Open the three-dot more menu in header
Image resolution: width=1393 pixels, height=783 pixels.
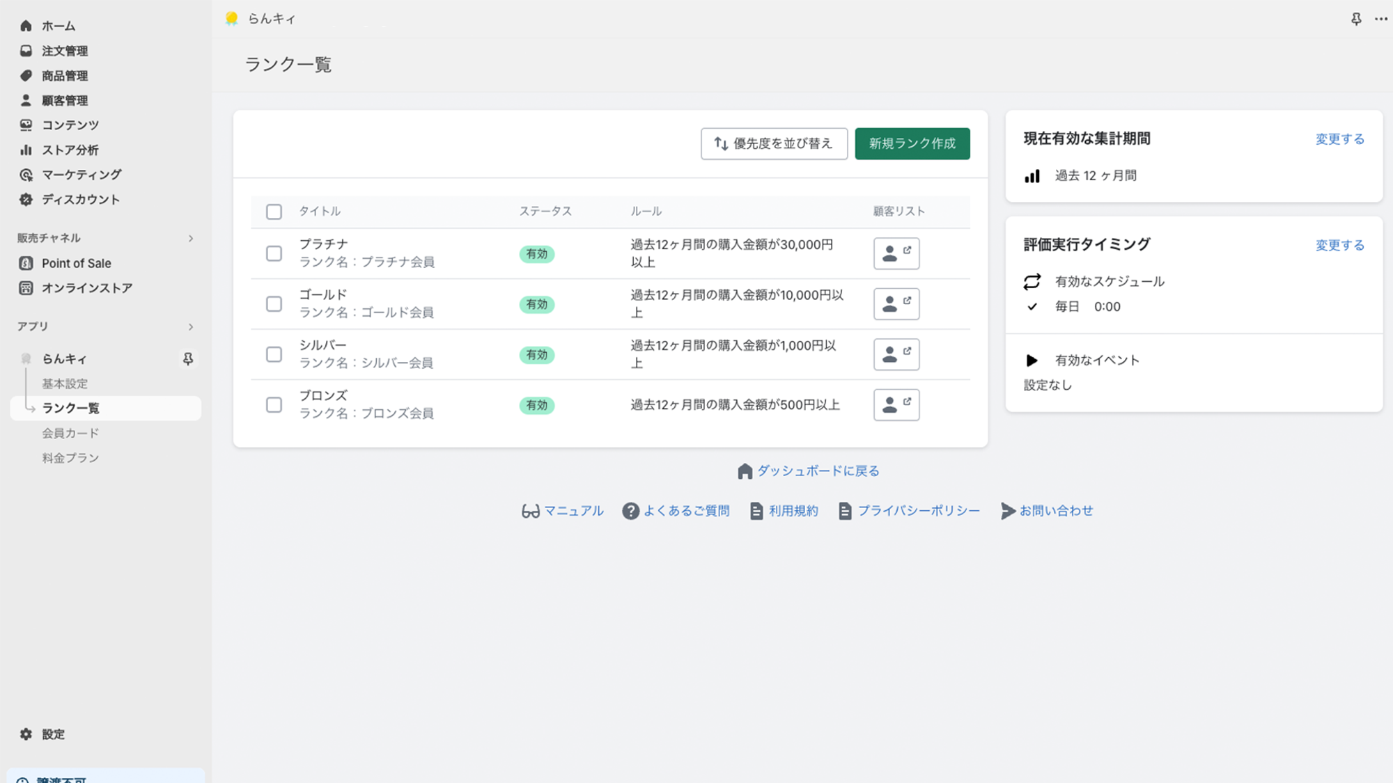[1381, 19]
